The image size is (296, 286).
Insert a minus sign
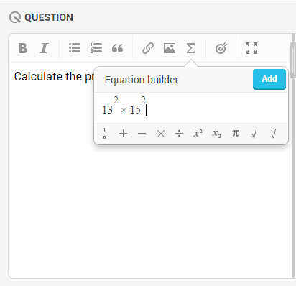[142, 134]
